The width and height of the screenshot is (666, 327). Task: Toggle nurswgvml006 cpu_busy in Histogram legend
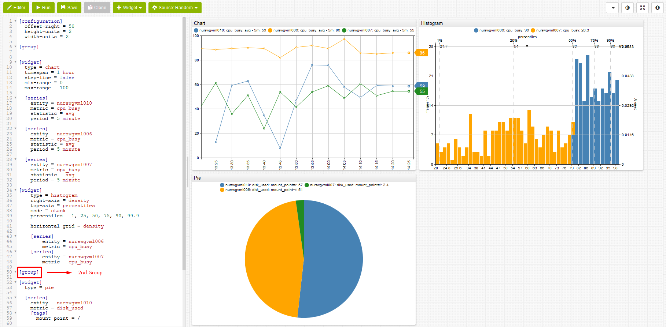[501, 30]
